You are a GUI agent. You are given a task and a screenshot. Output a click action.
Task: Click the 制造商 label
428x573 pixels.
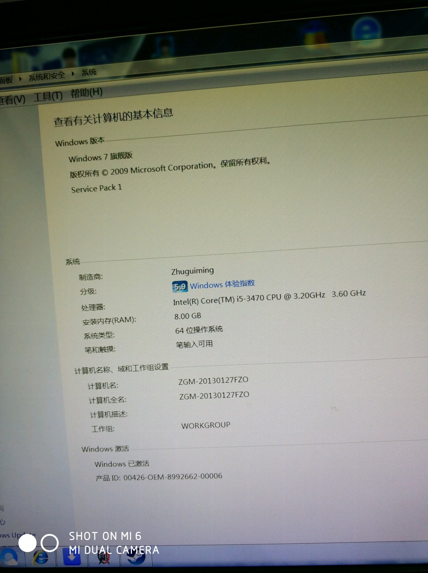click(91, 277)
